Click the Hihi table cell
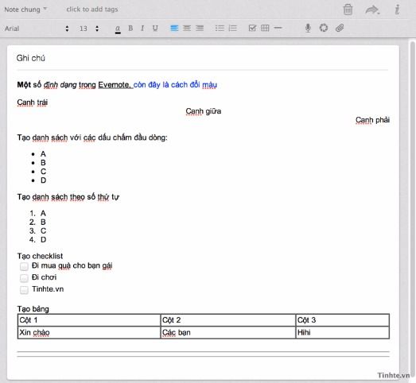 pyautogui.click(x=343, y=332)
